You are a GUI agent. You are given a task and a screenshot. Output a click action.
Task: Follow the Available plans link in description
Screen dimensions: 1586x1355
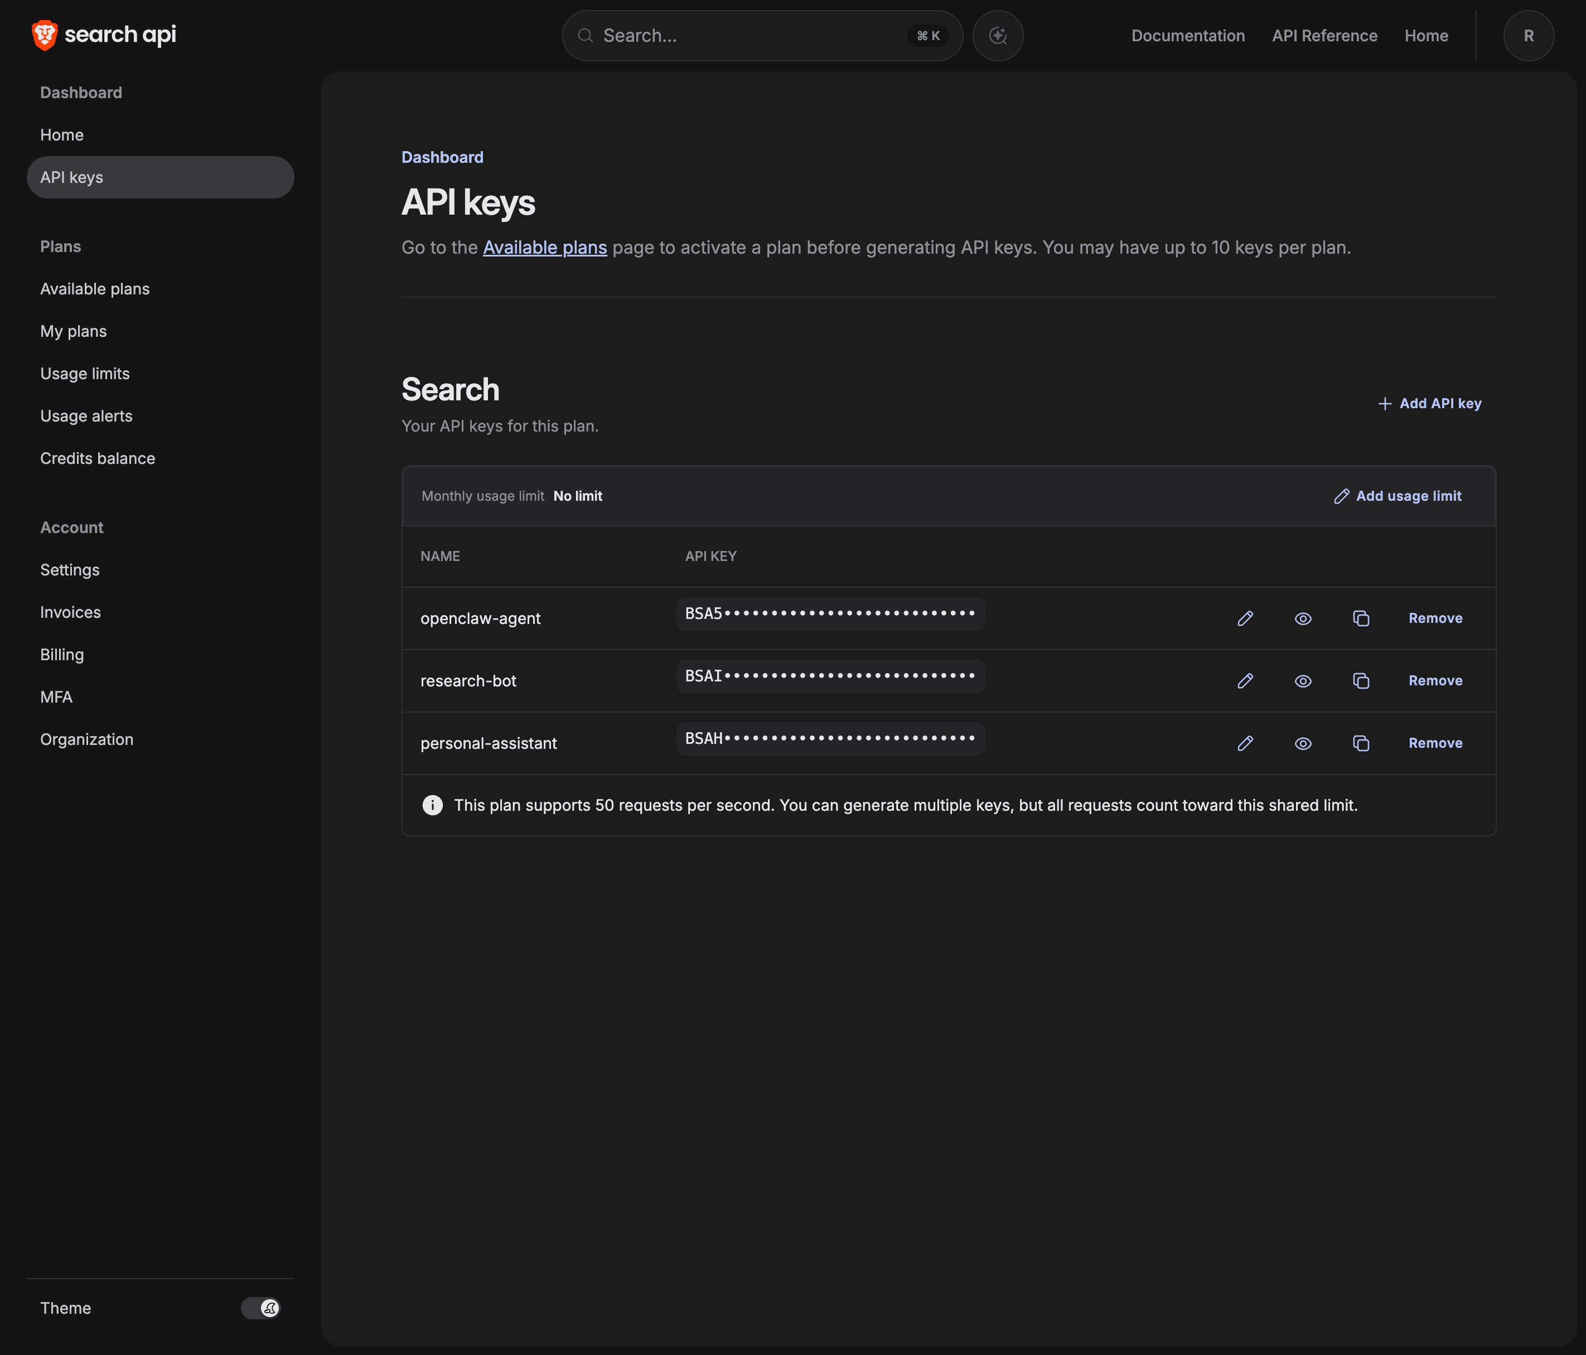pyautogui.click(x=544, y=248)
